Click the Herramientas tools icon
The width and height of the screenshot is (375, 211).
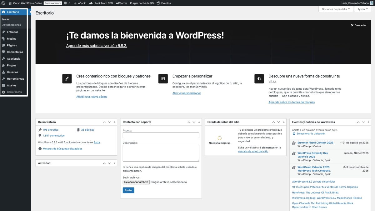click(3, 78)
